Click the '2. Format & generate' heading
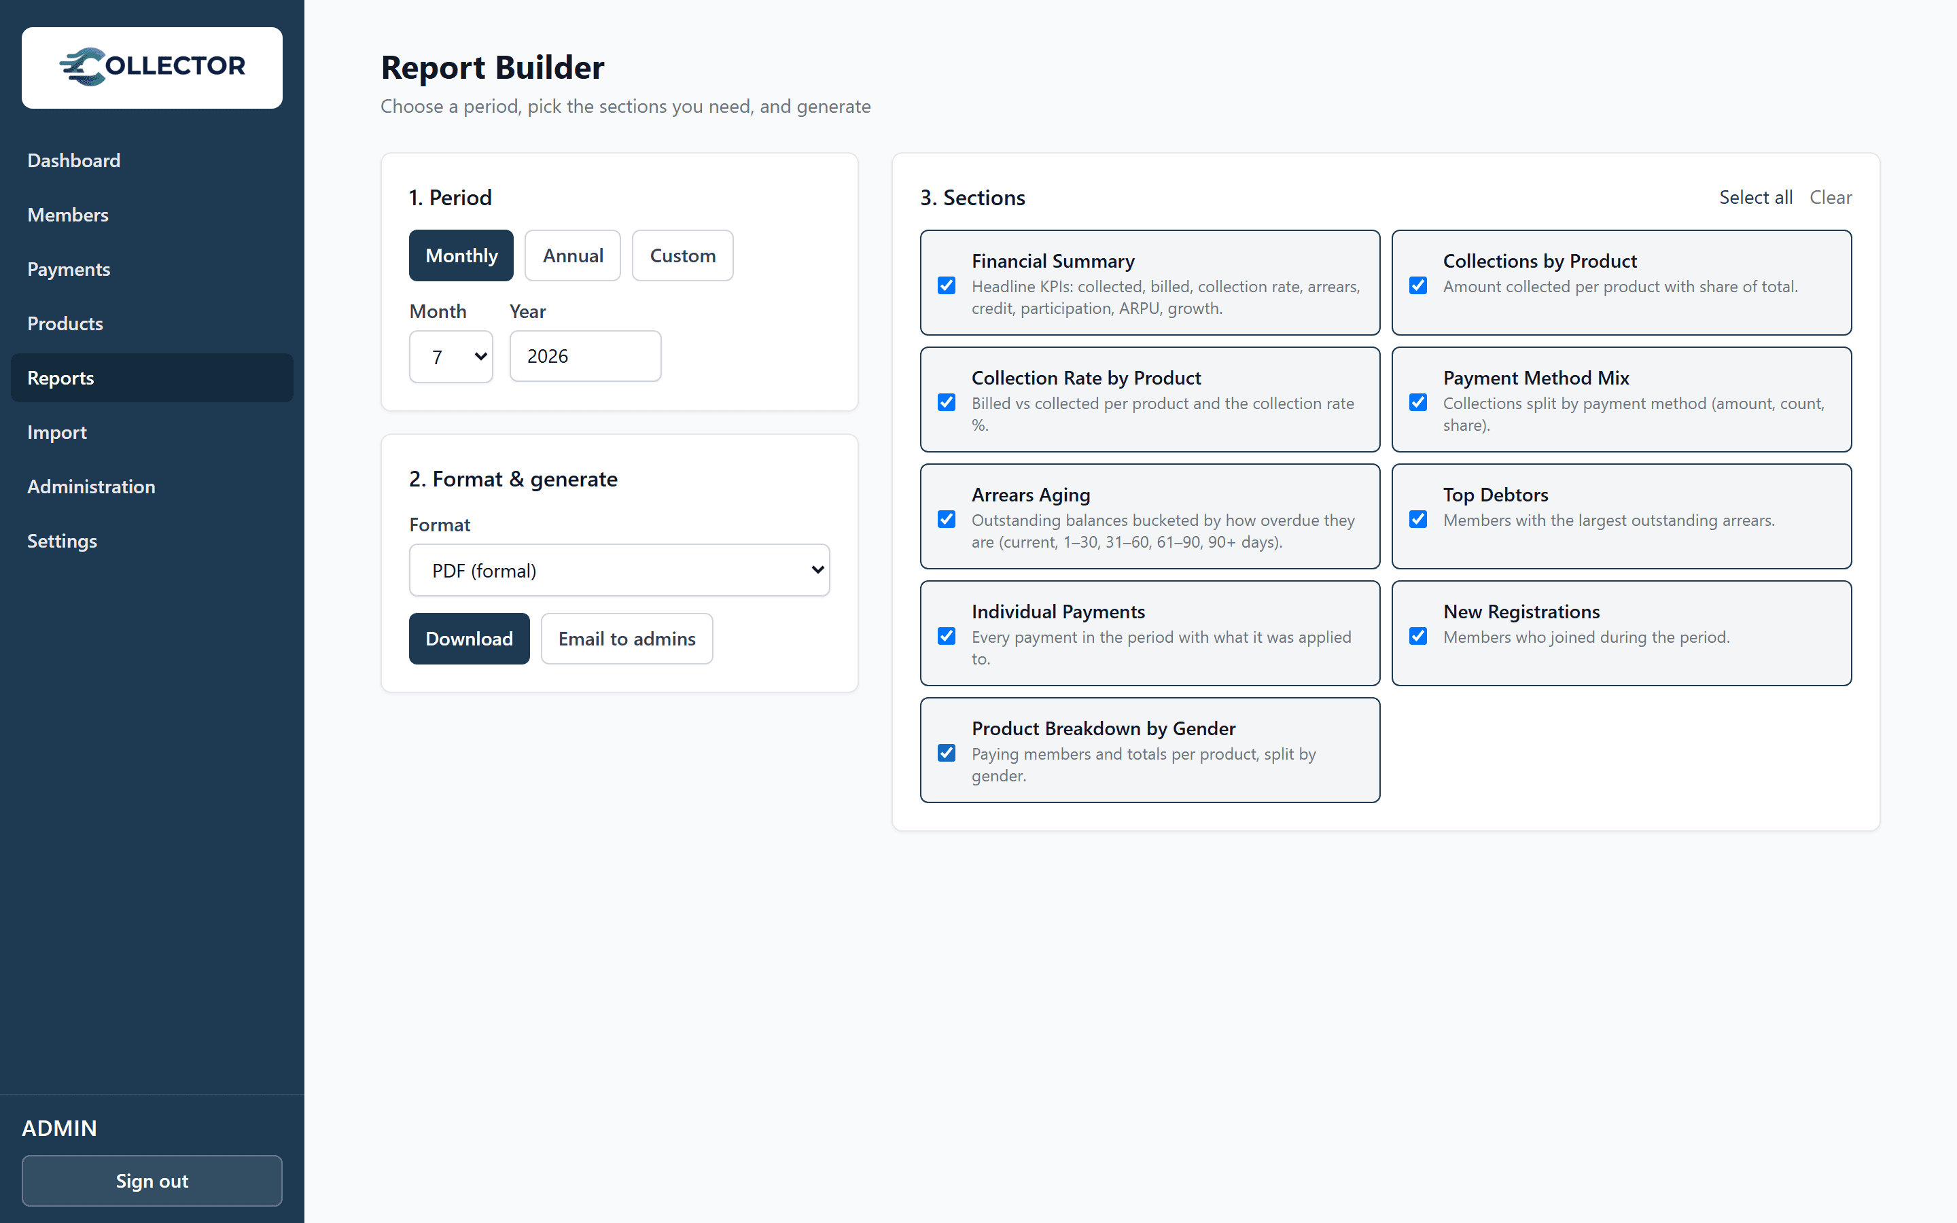Viewport: 1957px width, 1223px height. point(513,479)
